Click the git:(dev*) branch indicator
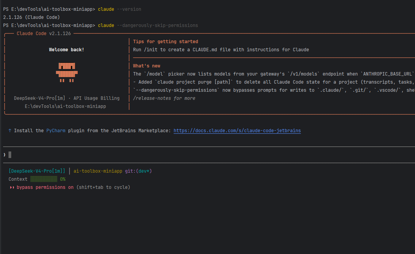The image size is (415, 254). click(x=138, y=171)
